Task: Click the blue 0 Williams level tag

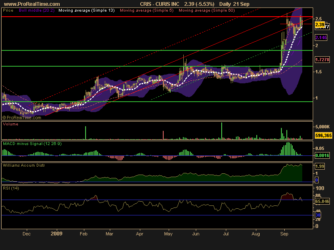Action: (x=316, y=180)
